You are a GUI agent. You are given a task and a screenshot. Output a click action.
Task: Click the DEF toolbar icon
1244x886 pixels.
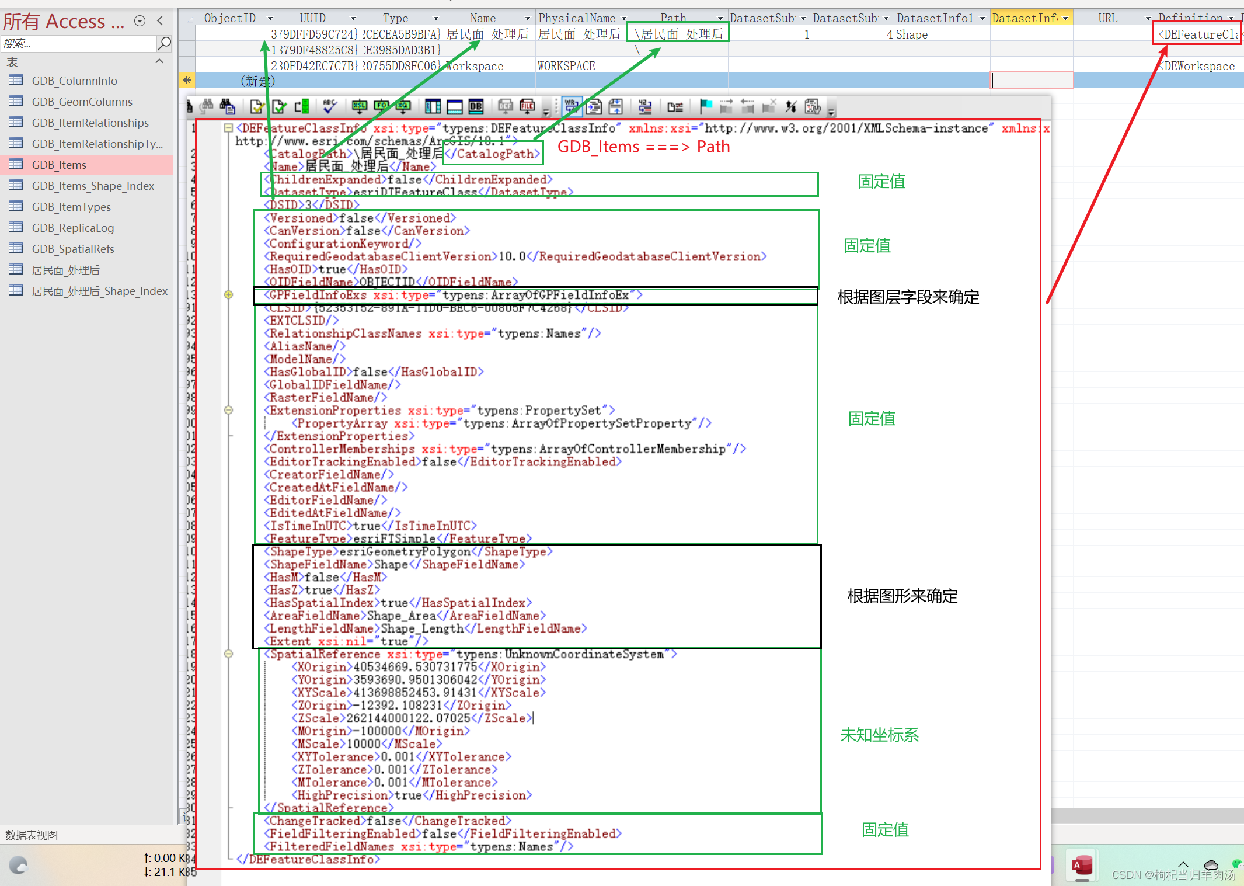506,106
